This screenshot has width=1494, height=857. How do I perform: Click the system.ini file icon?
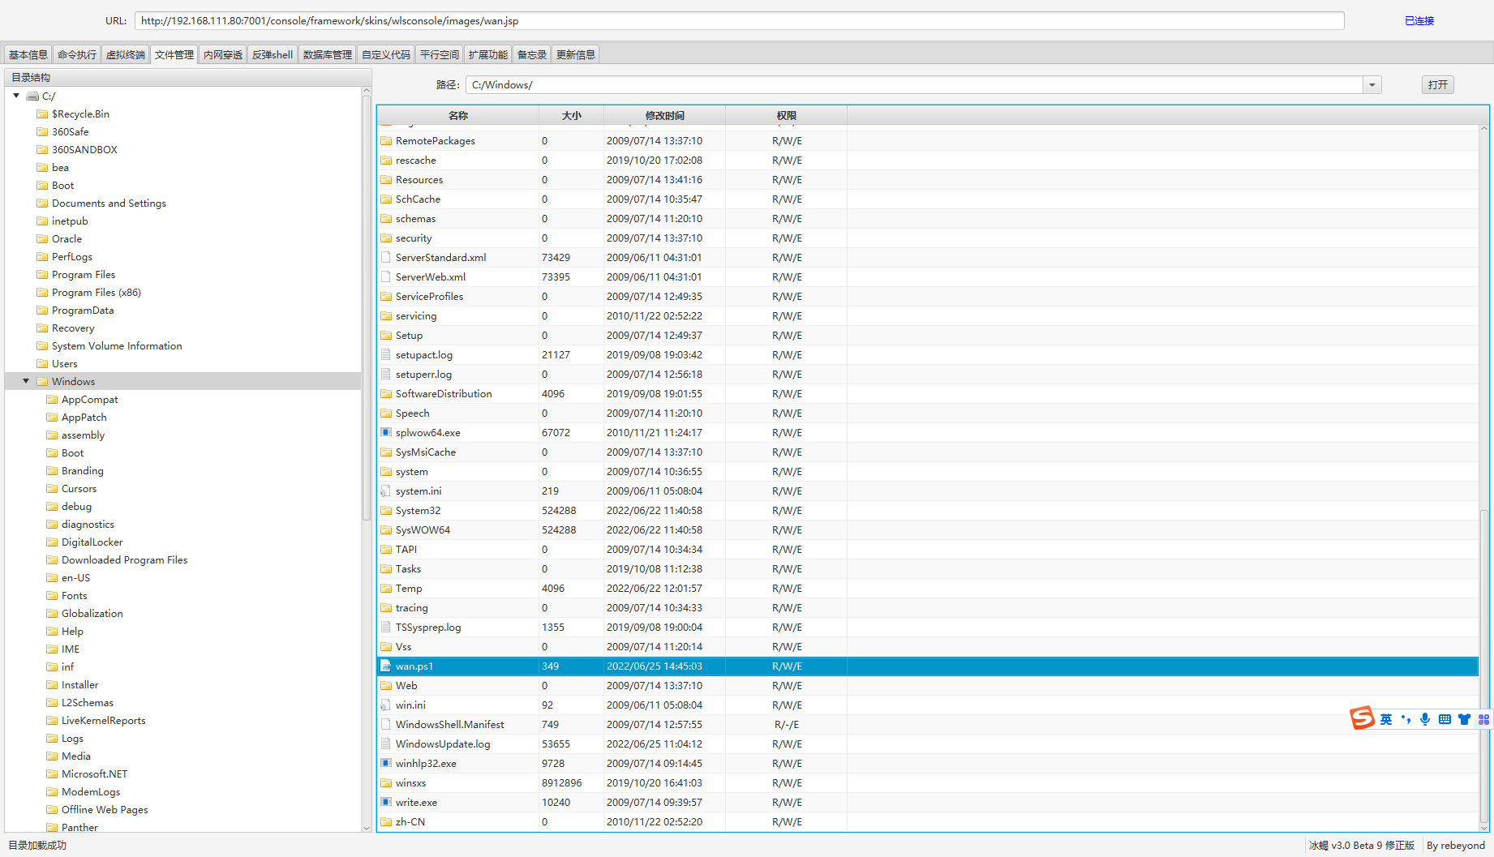(386, 491)
